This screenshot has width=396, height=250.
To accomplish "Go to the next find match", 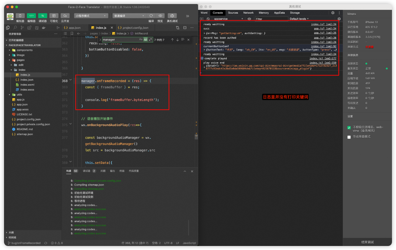I will coord(177,40).
